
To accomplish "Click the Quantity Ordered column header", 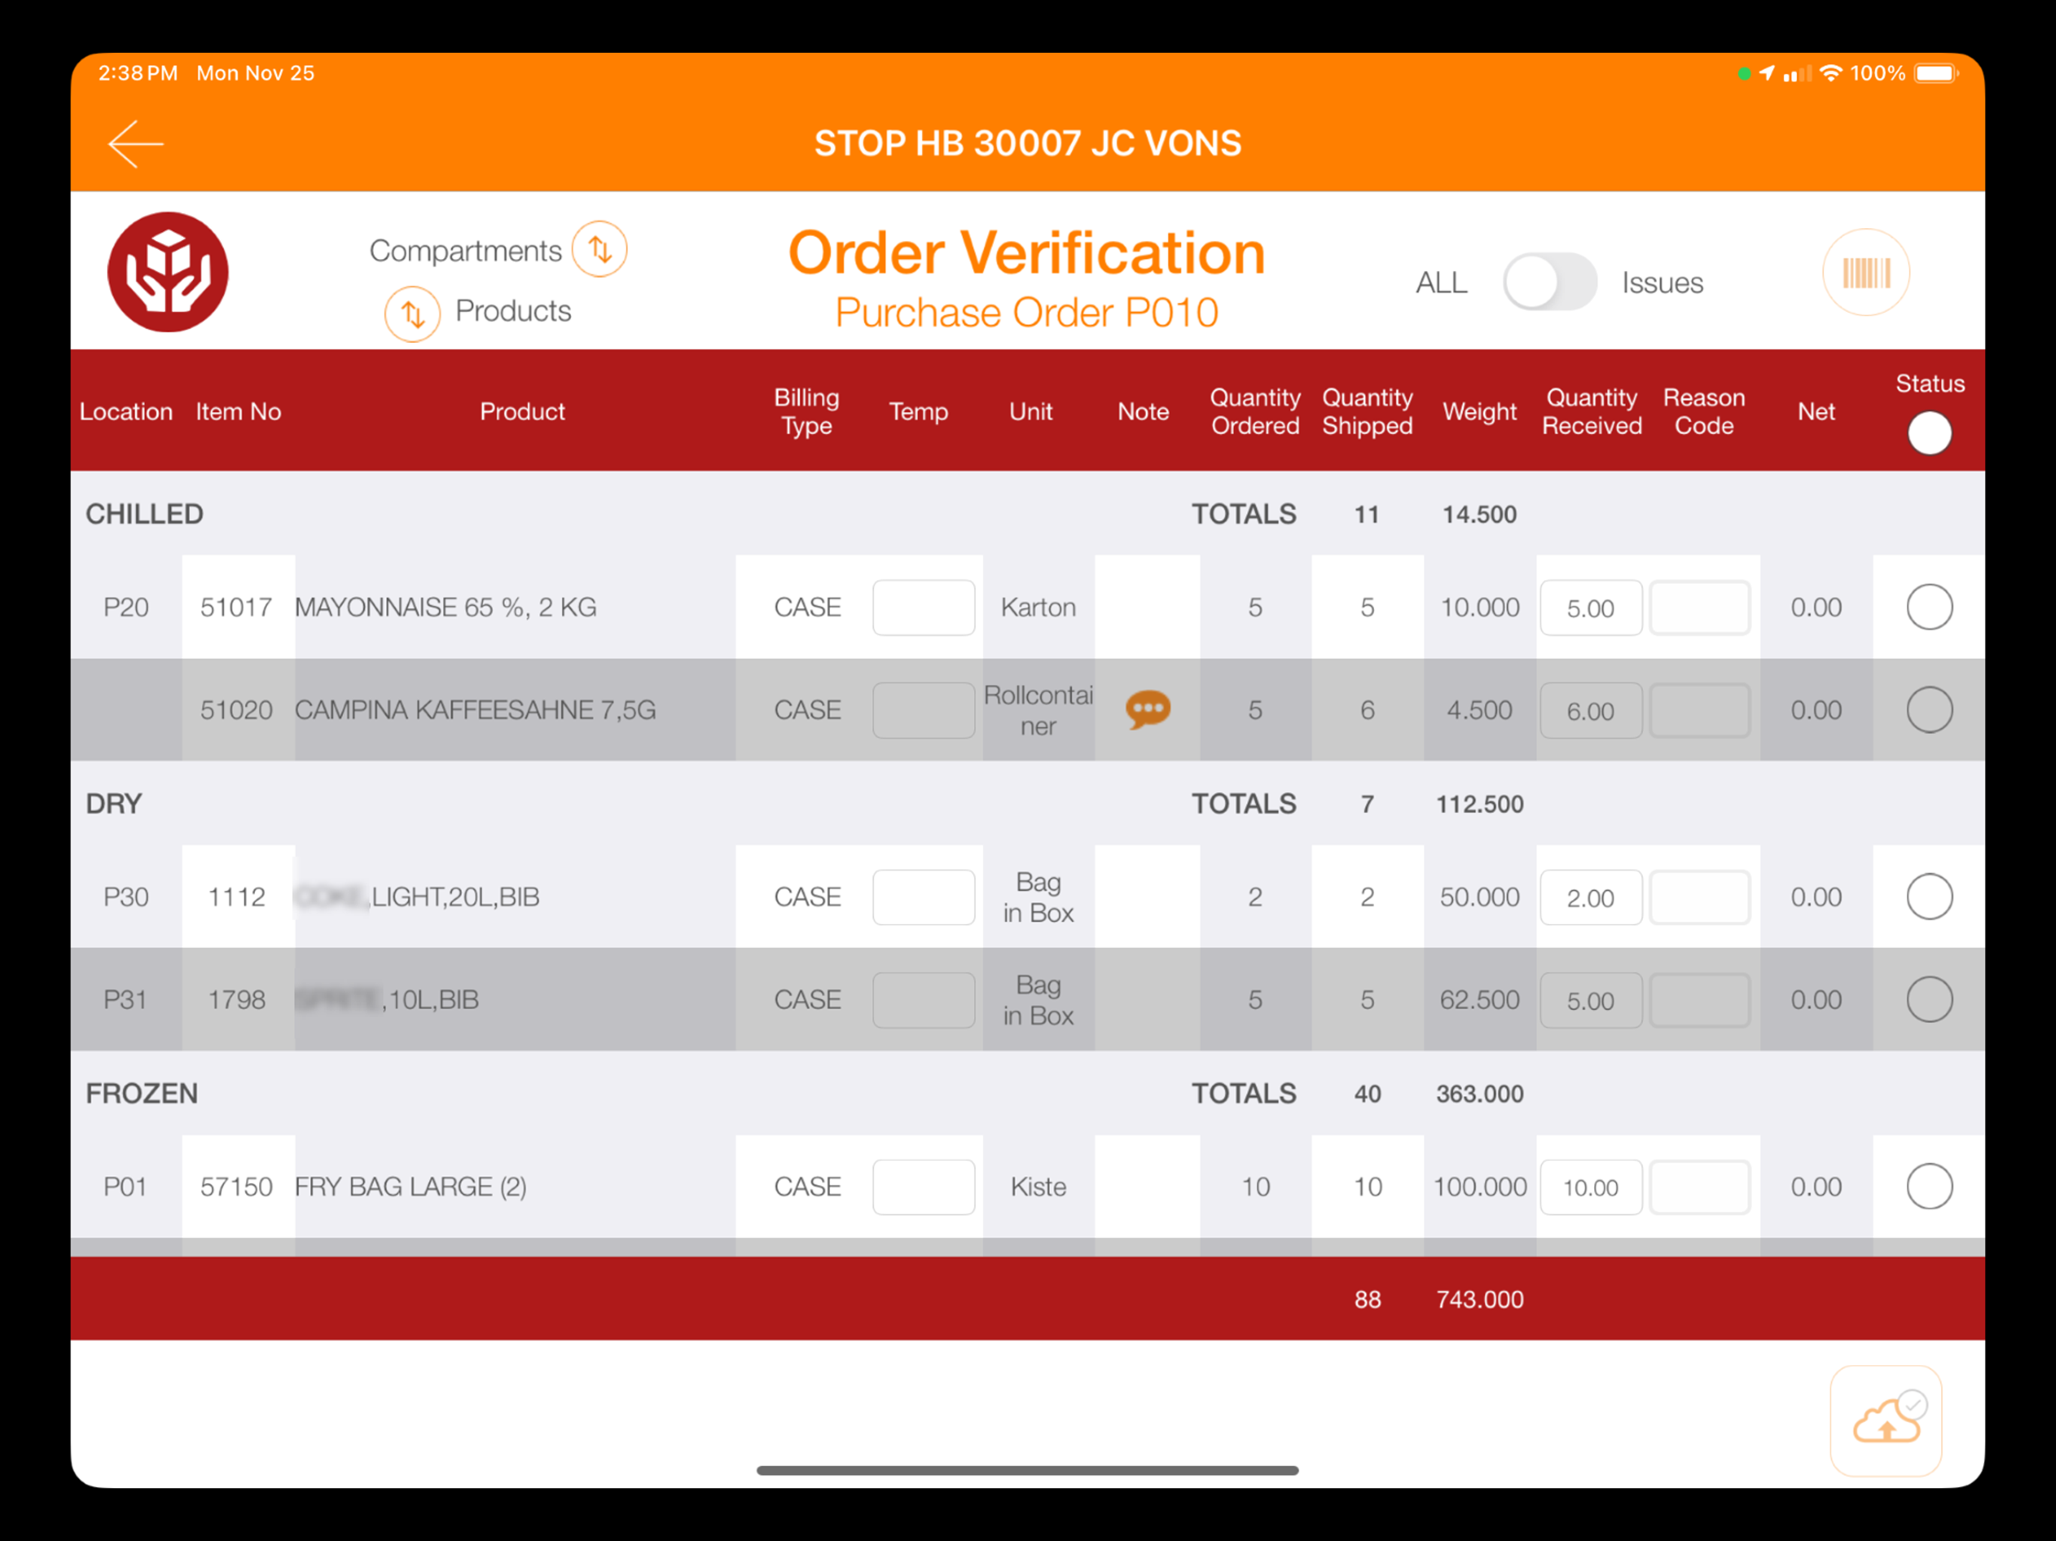I will [1255, 412].
